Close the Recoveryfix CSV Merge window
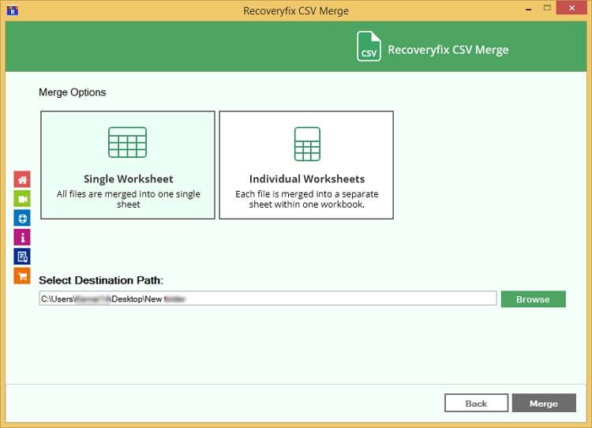 pos(571,8)
